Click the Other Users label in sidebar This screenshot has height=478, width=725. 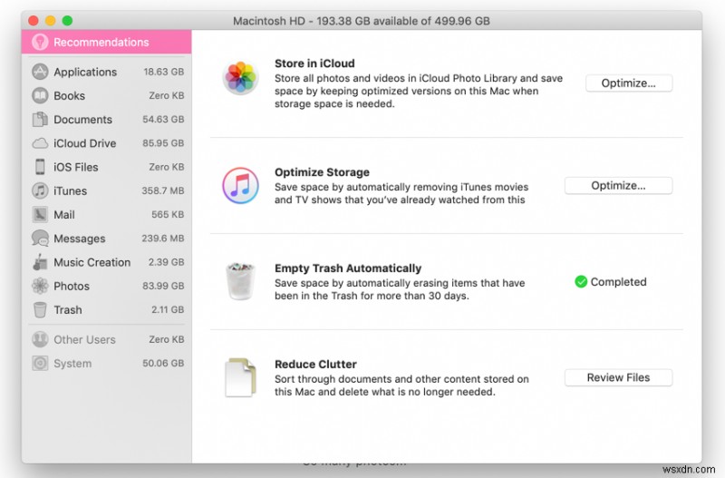click(84, 339)
